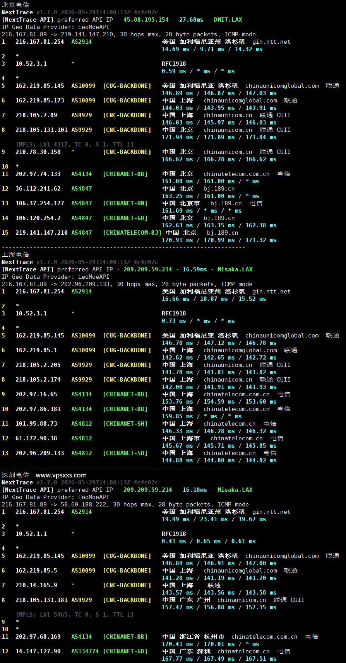Select IP 101.95.88.73

pyautogui.click(x=36, y=424)
